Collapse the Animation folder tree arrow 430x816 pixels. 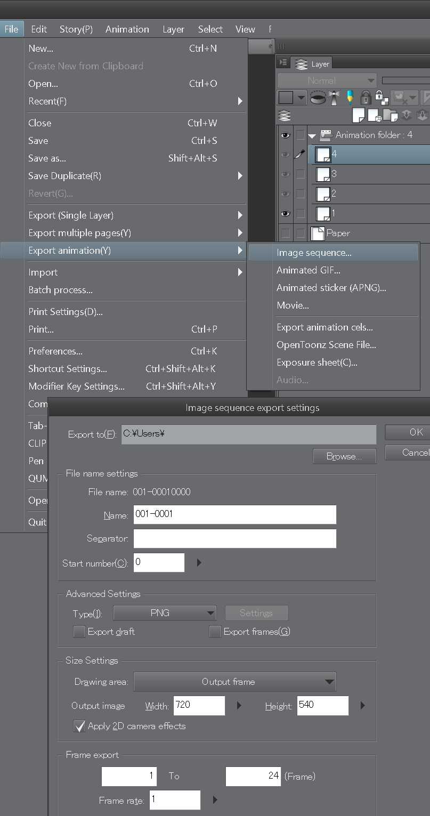point(312,136)
